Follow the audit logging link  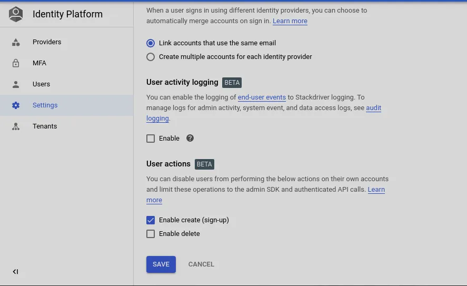(373, 108)
